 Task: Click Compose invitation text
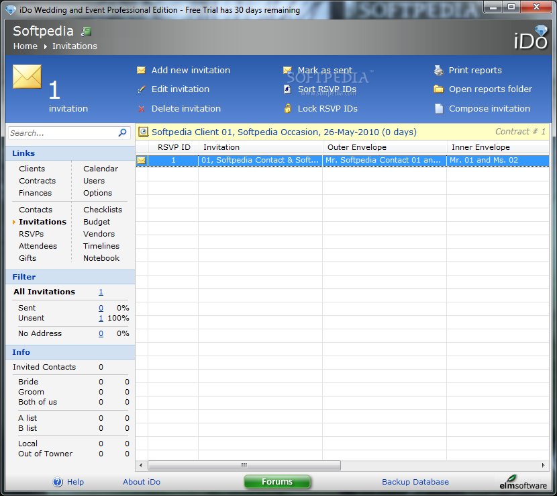(x=489, y=108)
